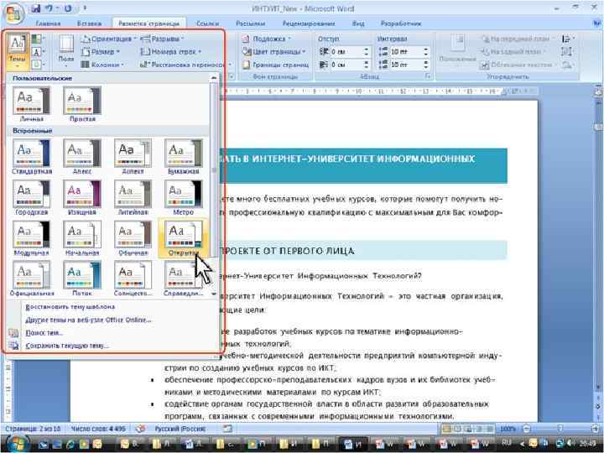Click zoom-out minus button in status bar
Image resolution: width=604 pixels, height=453 pixels.
click(x=528, y=429)
